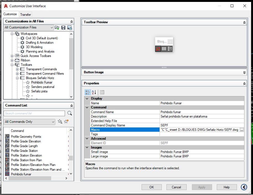Click the Cancel button
This screenshot has height=195, width=253.
[x=176, y=187]
